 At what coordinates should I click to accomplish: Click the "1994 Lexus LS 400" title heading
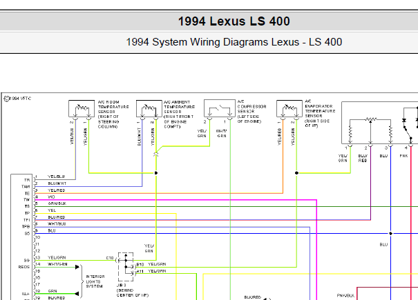[x=234, y=21]
